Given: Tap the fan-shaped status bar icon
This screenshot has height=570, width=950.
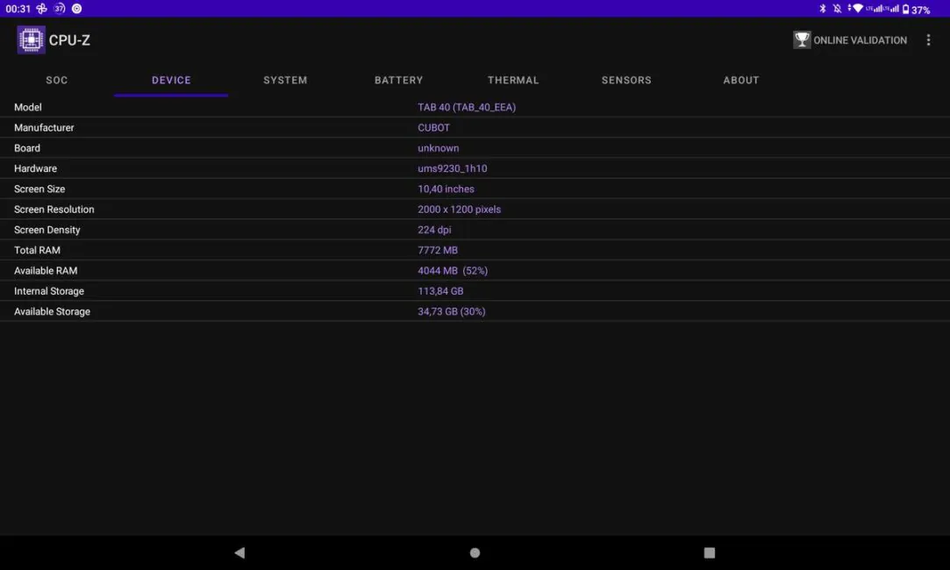Looking at the screenshot, I should (42, 9).
